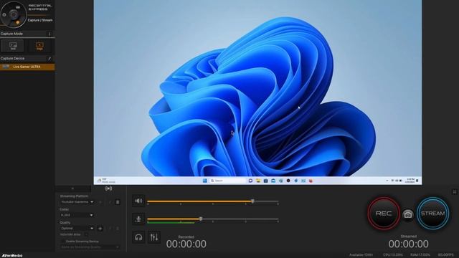
Task: Open the audio mixer settings icon
Action: click(154, 237)
